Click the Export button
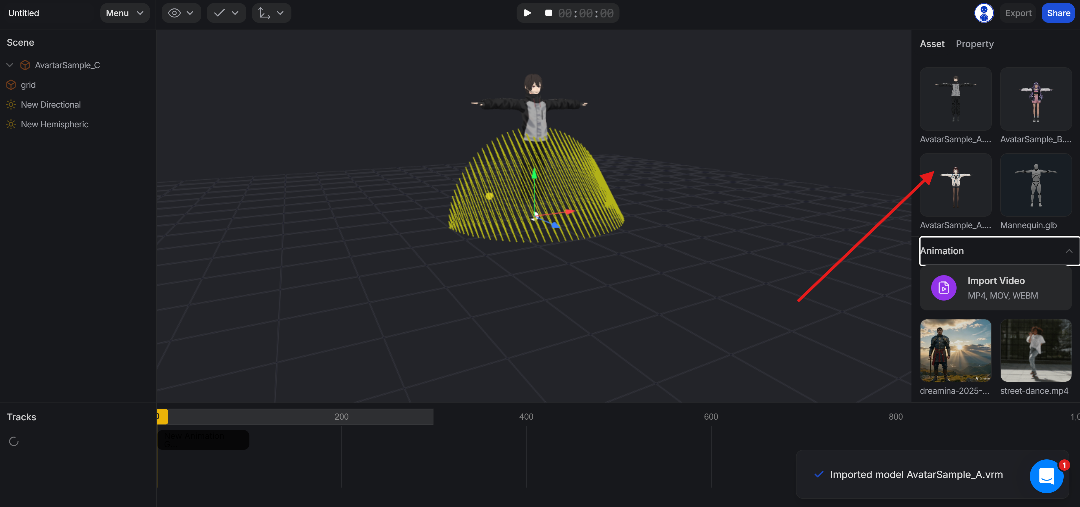The width and height of the screenshot is (1080, 507). [x=1018, y=13]
